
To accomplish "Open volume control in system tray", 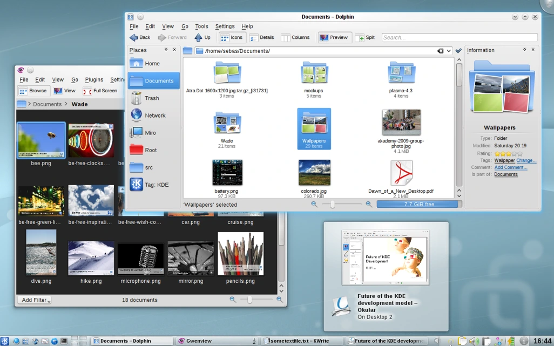I will (474, 341).
